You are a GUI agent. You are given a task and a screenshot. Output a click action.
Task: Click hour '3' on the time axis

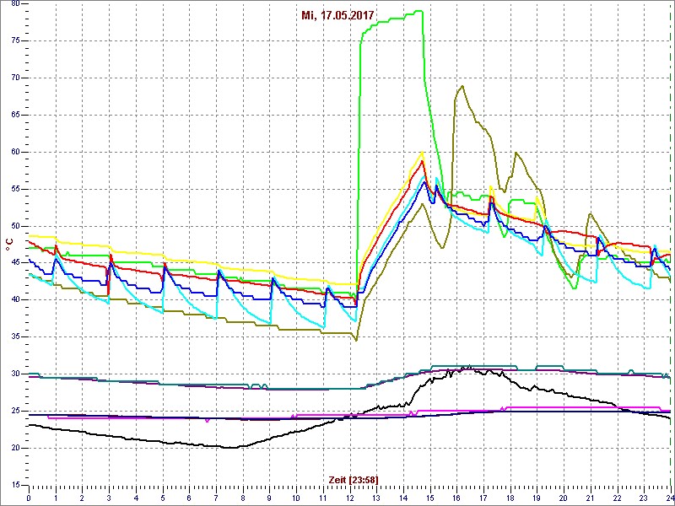(109, 498)
